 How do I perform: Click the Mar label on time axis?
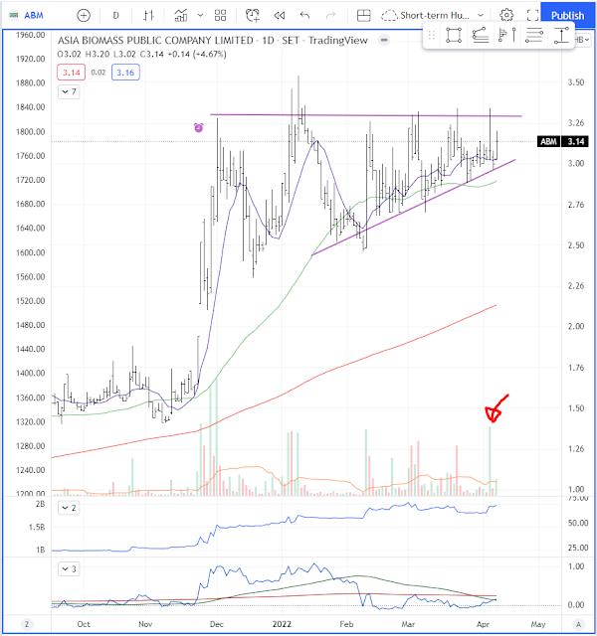[x=408, y=624]
